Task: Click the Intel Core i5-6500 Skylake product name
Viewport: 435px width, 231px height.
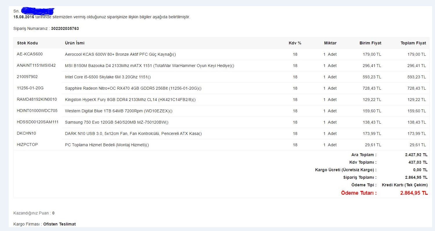Action: [108, 77]
